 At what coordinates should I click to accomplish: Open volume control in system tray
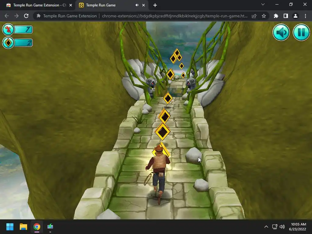pyautogui.click(x=282, y=227)
